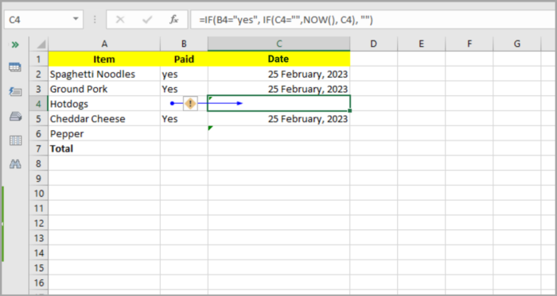This screenshot has height=296, width=557.
Task: Expand the side pane with green double-chevron
Action: [15, 44]
